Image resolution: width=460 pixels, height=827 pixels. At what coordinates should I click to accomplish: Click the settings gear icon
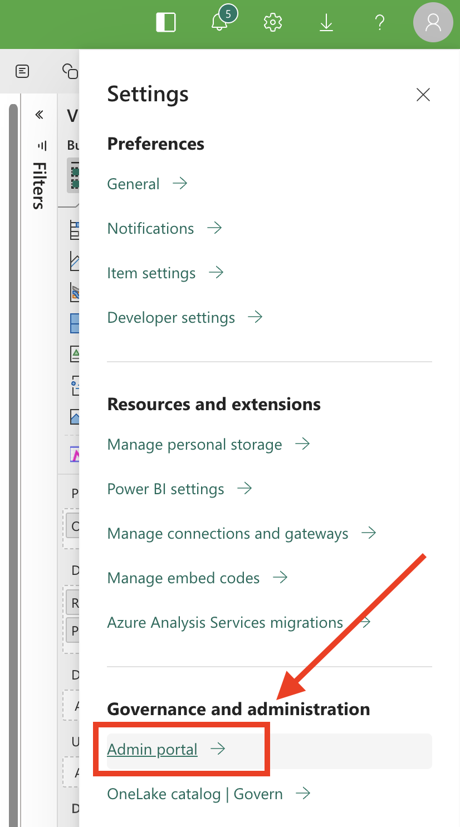273,23
